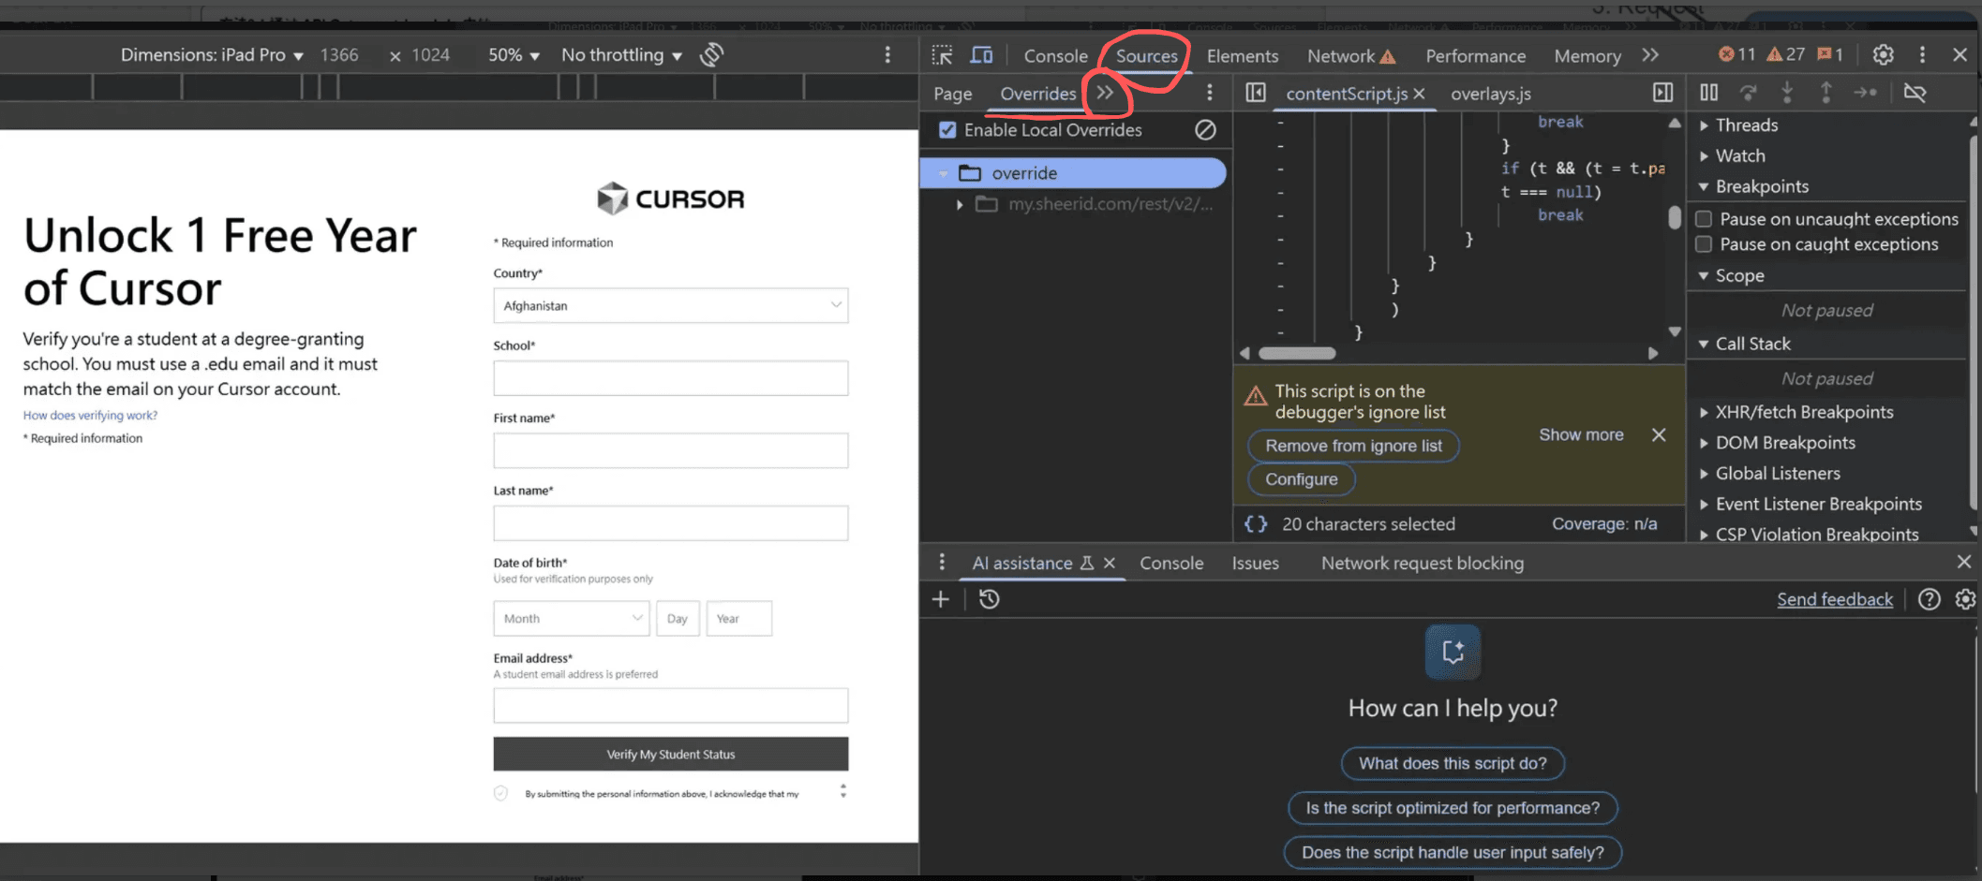Open the No throttling dropdown
1982x881 pixels.
621,55
